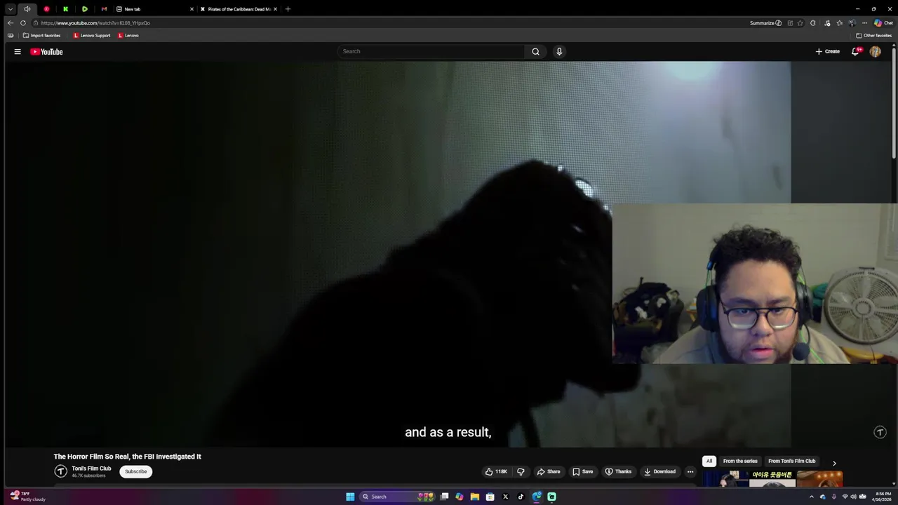Open the media control music icon
Viewport: 898px width, 505px height.
tap(827, 23)
